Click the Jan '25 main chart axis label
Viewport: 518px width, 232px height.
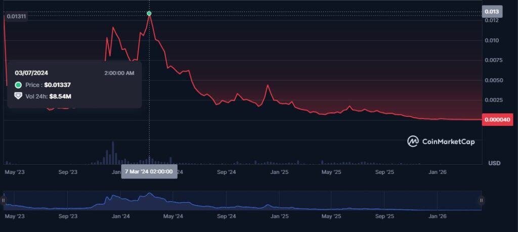point(279,172)
